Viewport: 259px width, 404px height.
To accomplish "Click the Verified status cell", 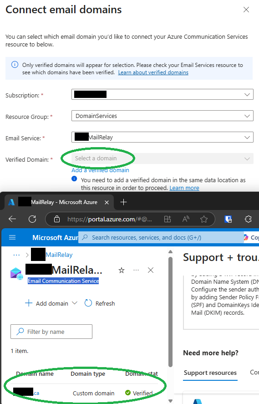I will pos(139,393).
